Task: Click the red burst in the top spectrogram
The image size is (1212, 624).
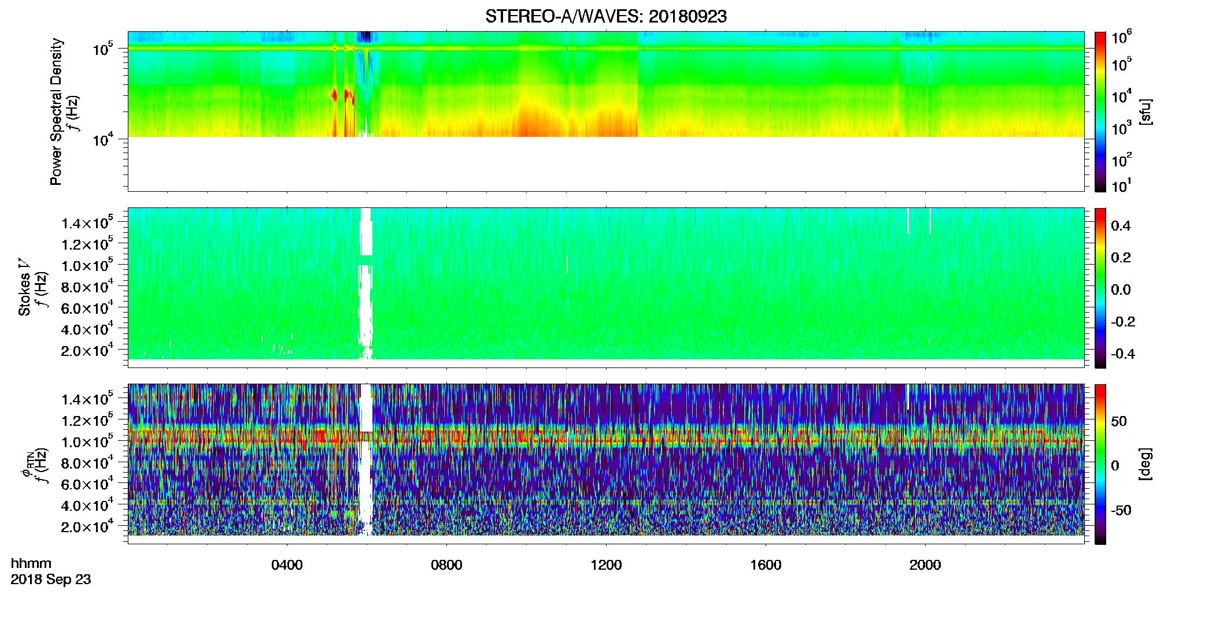Action: (334, 95)
